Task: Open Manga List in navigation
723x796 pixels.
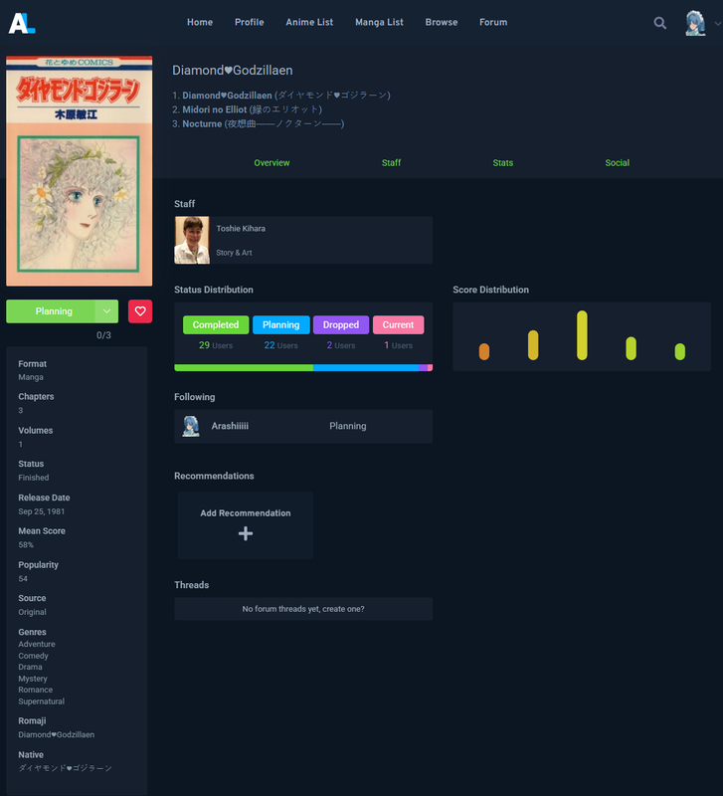Action: (379, 22)
